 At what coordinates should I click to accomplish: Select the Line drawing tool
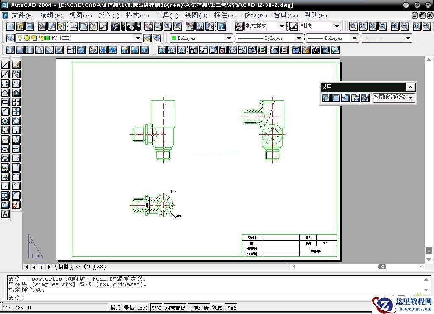(5, 65)
